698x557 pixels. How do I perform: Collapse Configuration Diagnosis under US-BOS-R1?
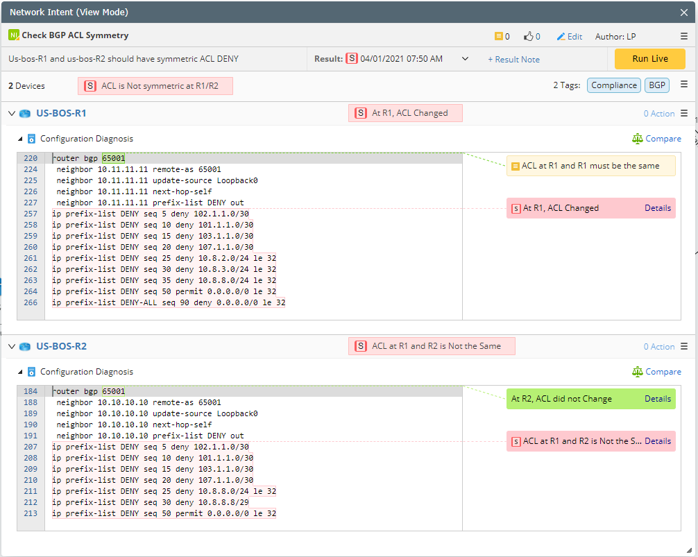point(20,139)
